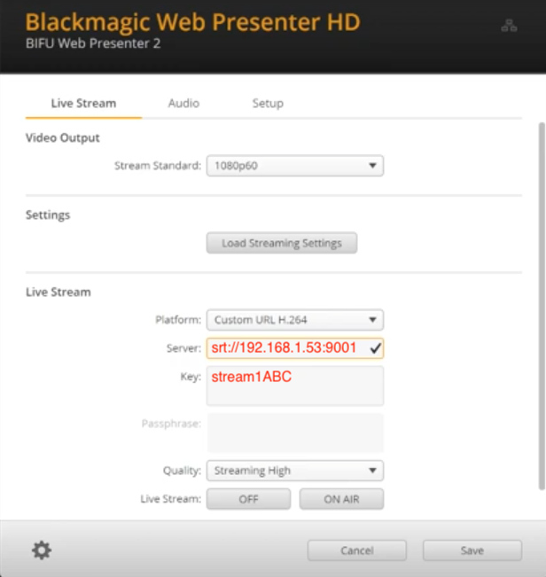Image resolution: width=546 pixels, height=577 pixels.
Task: Click into the Key text field
Action: point(294,386)
